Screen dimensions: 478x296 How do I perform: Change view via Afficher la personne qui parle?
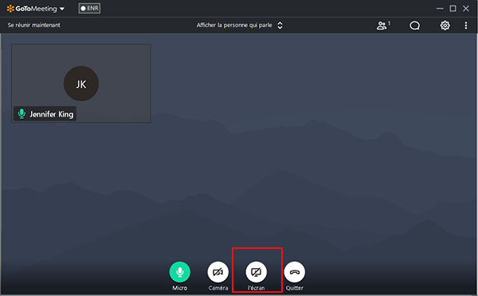pos(240,26)
